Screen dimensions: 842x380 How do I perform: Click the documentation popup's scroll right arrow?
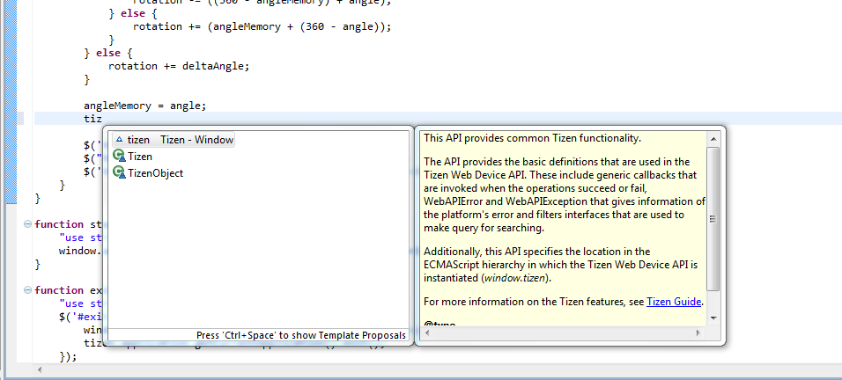(x=698, y=333)
